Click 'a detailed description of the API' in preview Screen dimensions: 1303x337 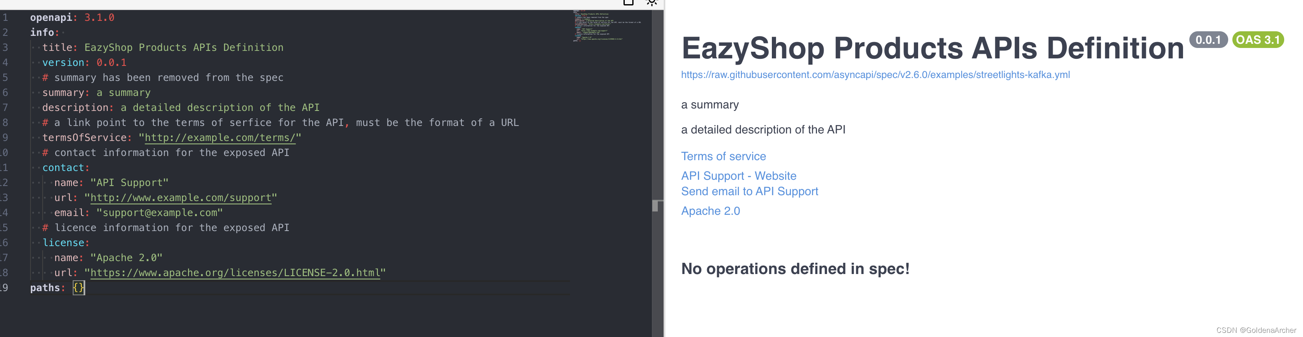763,130
